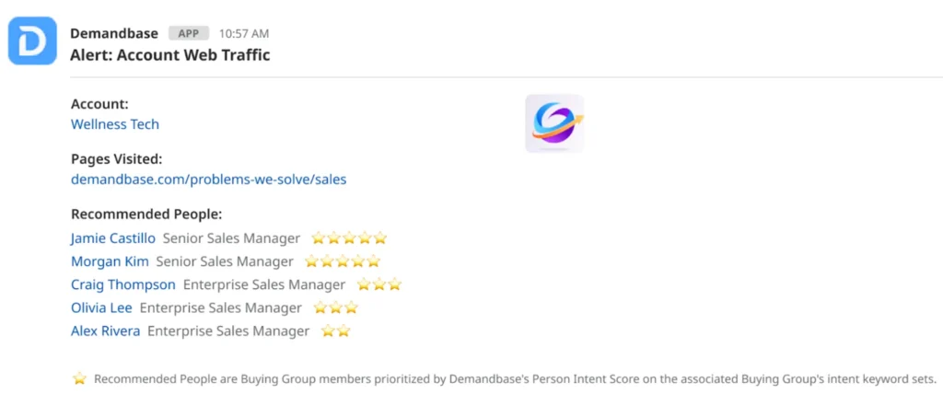943x394 pixels.
Task: View Alex Rivera's profile link
Action: click(x=105, y=330)
